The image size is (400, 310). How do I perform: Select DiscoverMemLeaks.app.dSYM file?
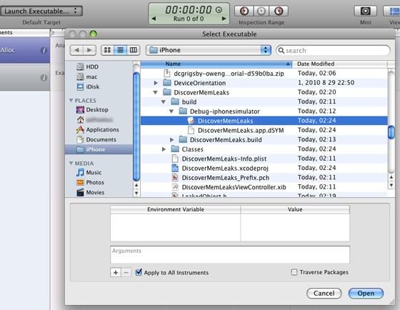point(241,131)
